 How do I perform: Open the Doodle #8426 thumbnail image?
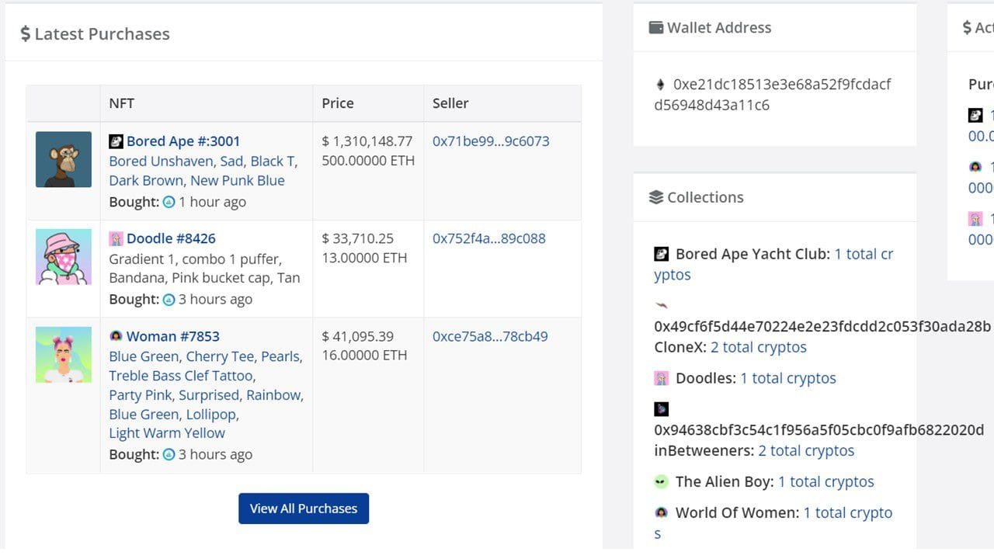point(64,257)
